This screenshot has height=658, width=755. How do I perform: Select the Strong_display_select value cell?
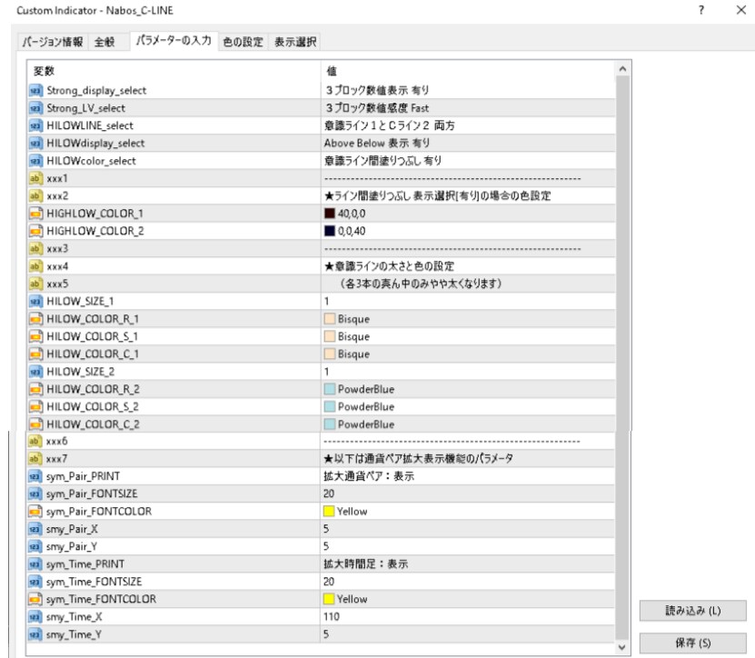click(x=468, y=91)
